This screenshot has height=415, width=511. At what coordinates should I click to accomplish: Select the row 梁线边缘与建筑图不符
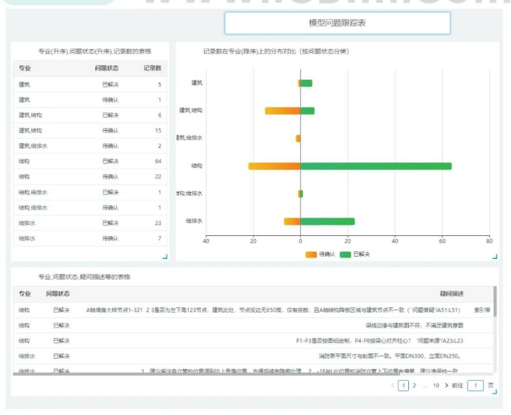[254, 325]
